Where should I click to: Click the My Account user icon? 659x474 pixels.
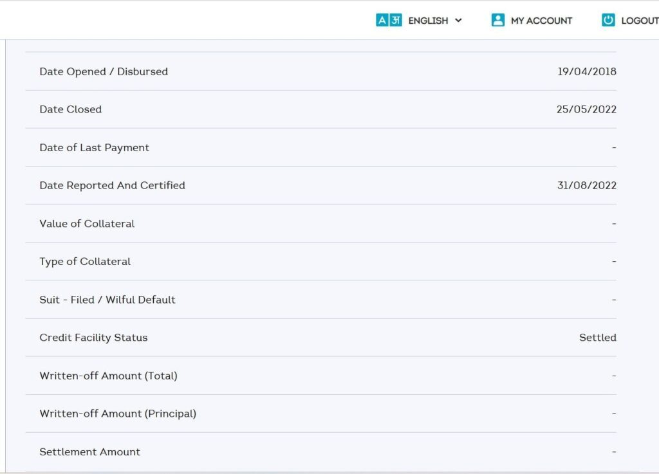pyautogui.click(x=497, y=20)
